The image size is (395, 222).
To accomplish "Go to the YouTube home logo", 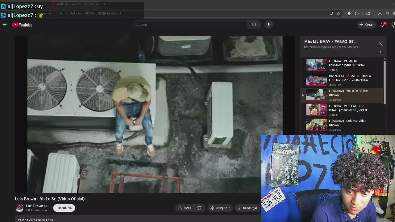I will pyautogui.click(x=22, y=25).
